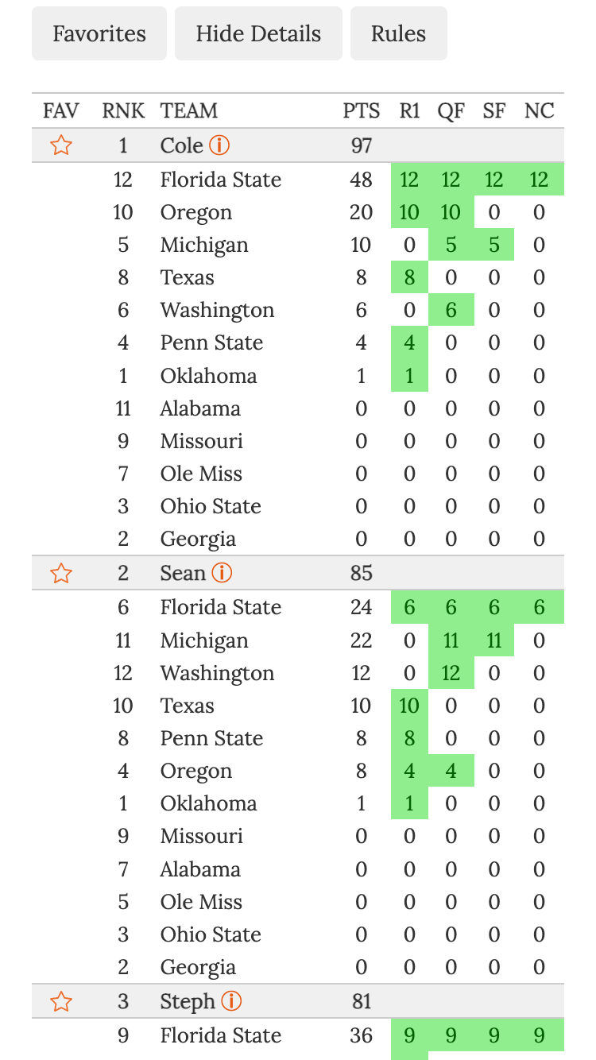
Task: Click the Favorites button
Action: coord(99,34)
